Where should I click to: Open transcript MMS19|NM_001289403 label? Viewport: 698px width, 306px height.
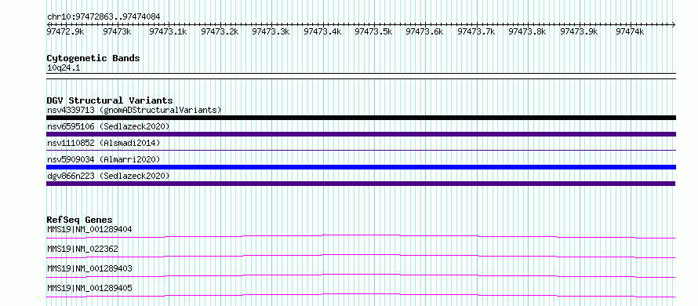click(x=89, y=269)
